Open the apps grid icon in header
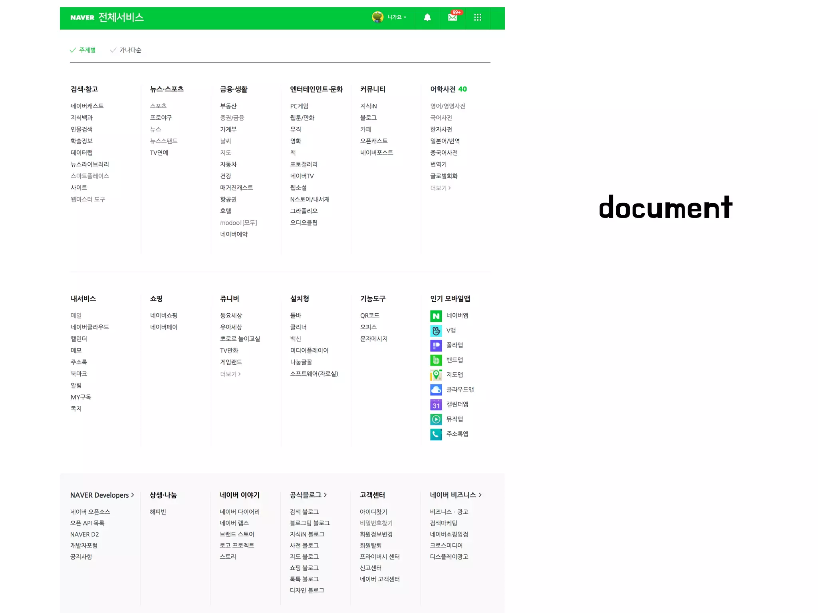 pos(477,18)
